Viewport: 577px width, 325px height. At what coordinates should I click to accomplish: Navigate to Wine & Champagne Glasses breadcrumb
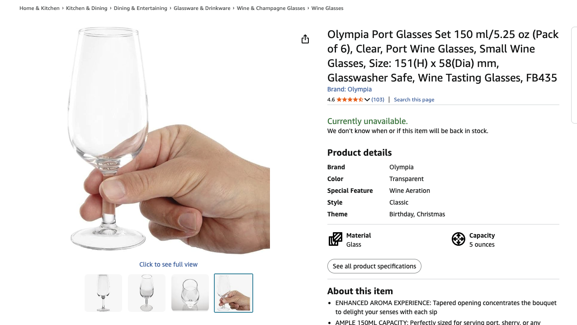[271, 8]
